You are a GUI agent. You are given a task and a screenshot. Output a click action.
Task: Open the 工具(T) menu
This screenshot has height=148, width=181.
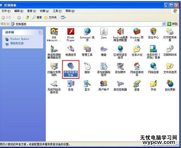click(57, 11)
